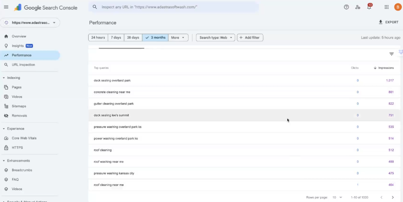Select query 'roof cleaning near me'
Viewport: 403px width, 202px height.
109,185
